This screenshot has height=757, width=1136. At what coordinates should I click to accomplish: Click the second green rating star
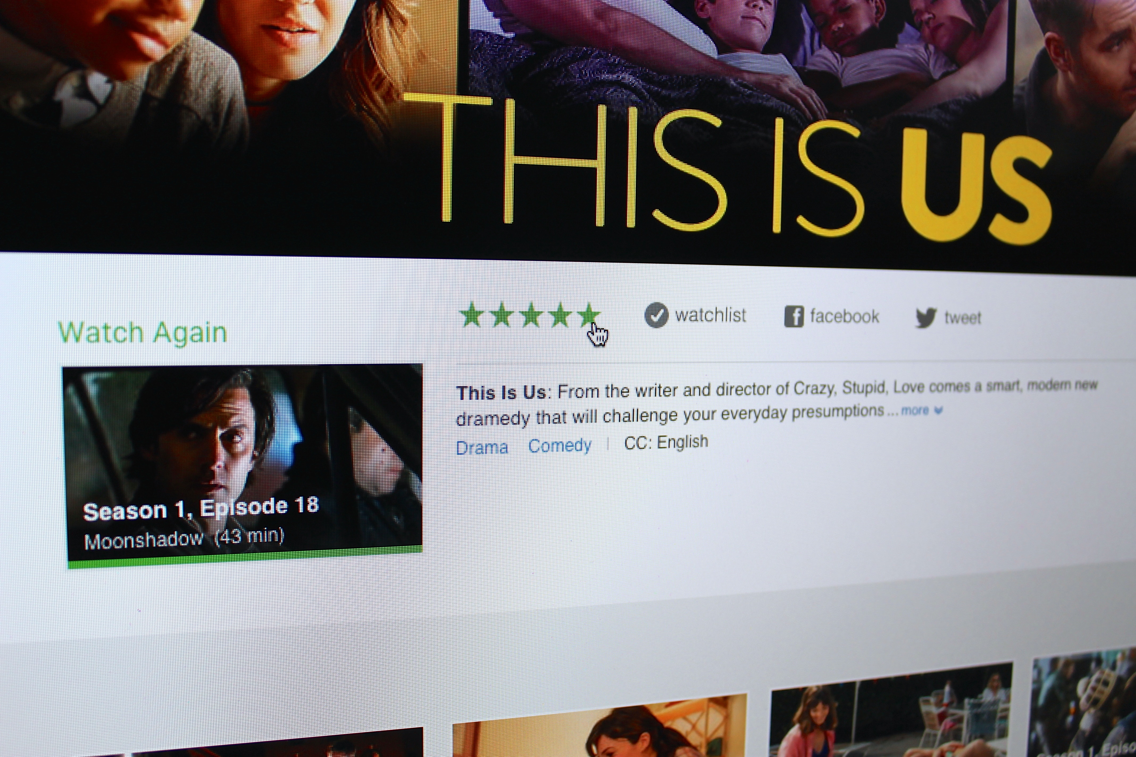pyautogui.click(x=501, y=315)
